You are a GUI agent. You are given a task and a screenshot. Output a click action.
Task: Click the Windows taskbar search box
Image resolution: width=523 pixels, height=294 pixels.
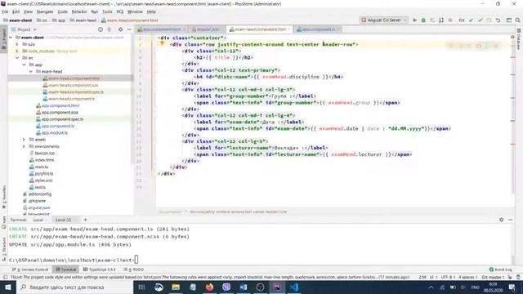[74, 287]
